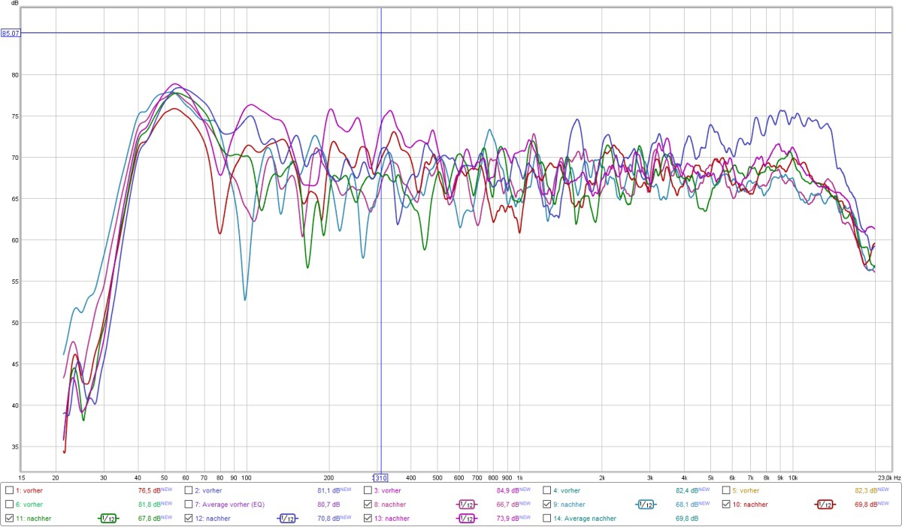Image resolution: width=902 pixels, height=527 pixels.
Task: Untick the '13: nachher' checkbox
Action: pos(368,518)
